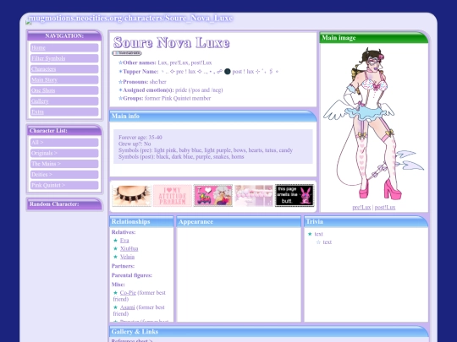The image size is (457, 342).
Task: Click the Main info section header
Action: [213, 116]
